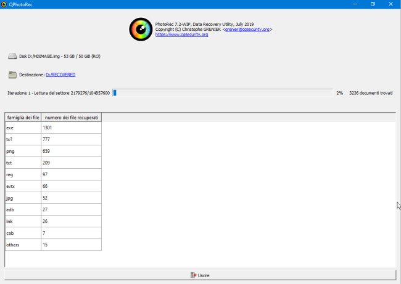Select the evtx file family row

coord(53,186)
